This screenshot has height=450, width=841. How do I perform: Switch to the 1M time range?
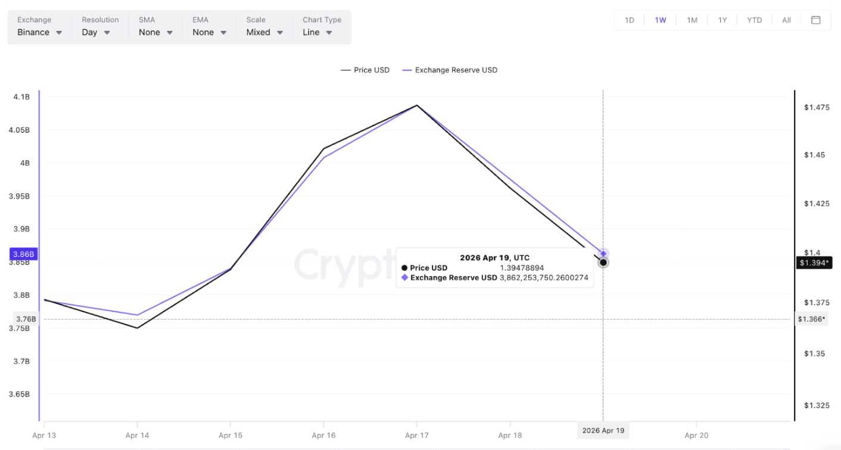692,20
